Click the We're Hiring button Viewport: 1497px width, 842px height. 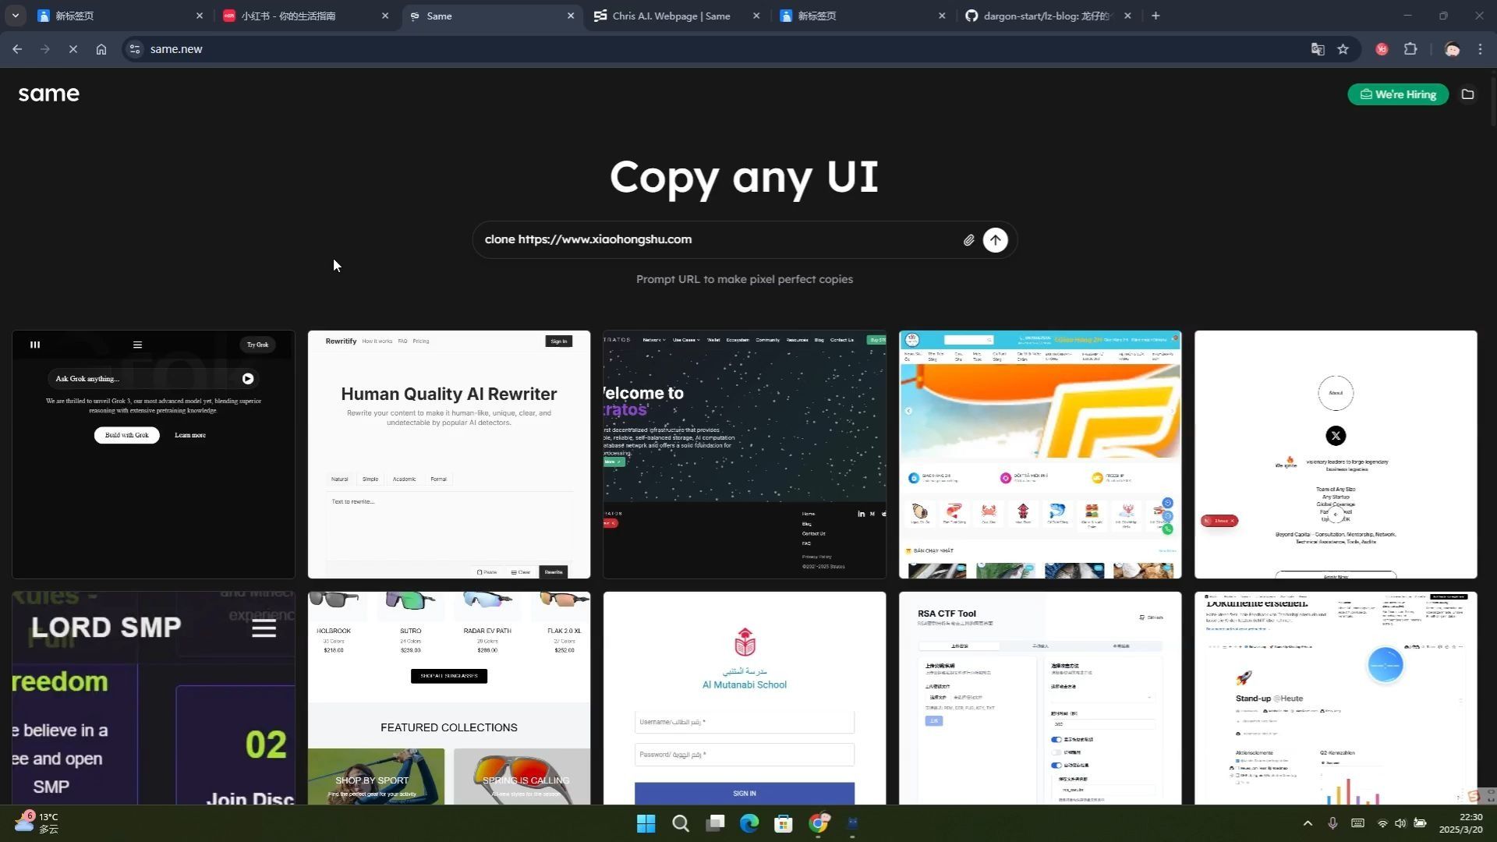point(1397,94)
